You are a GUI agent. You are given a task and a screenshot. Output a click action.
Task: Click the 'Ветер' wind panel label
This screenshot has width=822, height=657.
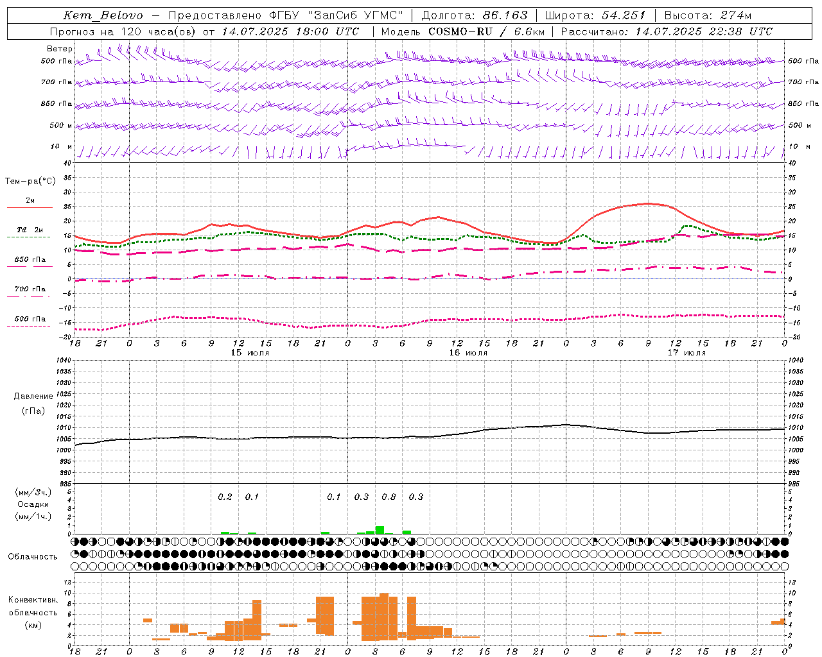click(x=60, y=49)
